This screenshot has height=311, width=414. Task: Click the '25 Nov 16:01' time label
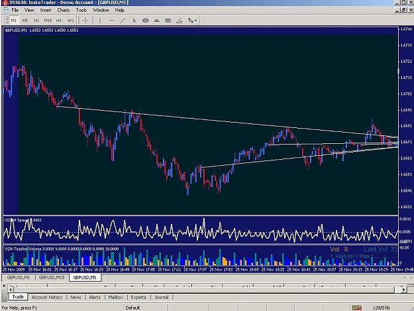(x=40, y=269)
